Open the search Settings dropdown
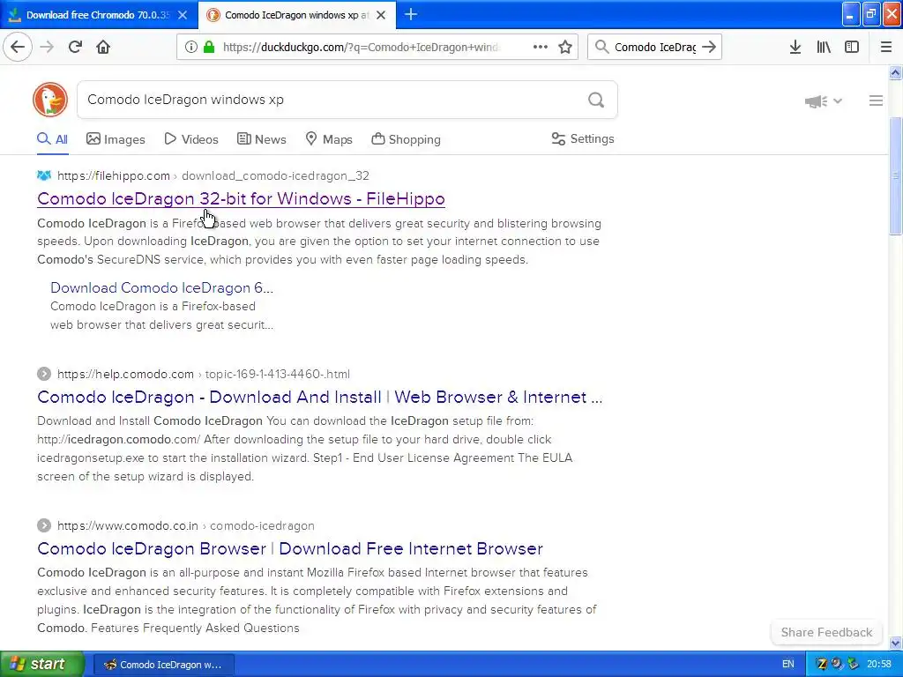The width and height of the screenshot is (903, 677). pos(583,138)
